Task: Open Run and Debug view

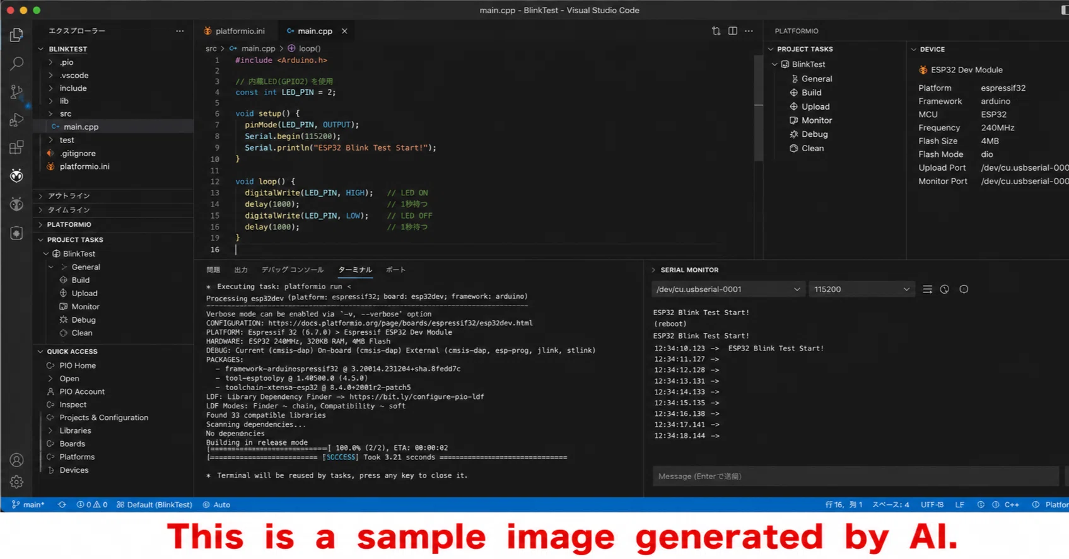Action: coord(16,120)
